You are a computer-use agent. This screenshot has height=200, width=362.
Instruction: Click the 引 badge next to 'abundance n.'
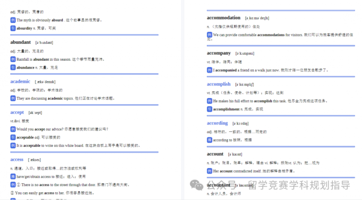[x=13, y=67]
